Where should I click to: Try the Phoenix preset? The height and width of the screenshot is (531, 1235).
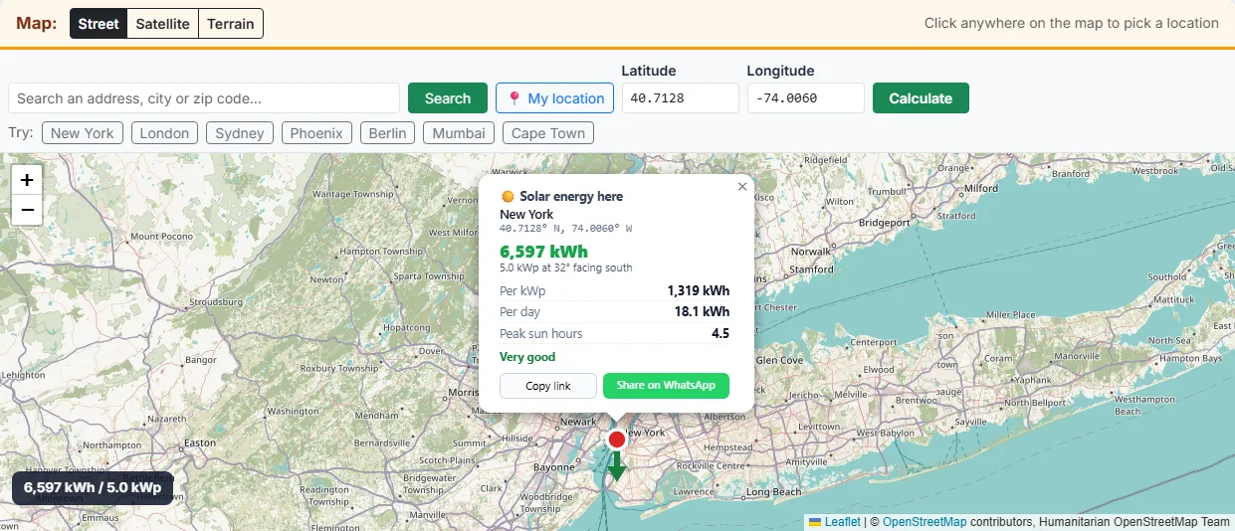pos(316,133)
